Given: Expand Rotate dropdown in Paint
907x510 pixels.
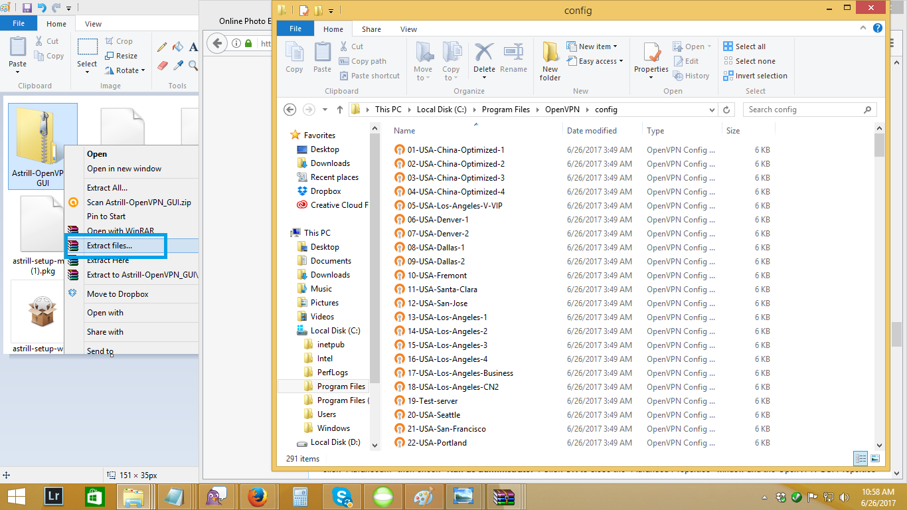Looking at the screenshot, I should 143,70.
